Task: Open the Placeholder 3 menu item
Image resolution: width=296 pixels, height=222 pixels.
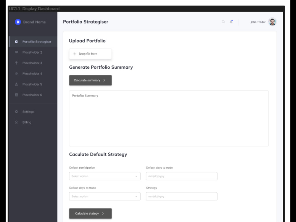Action: click(33, 63)
